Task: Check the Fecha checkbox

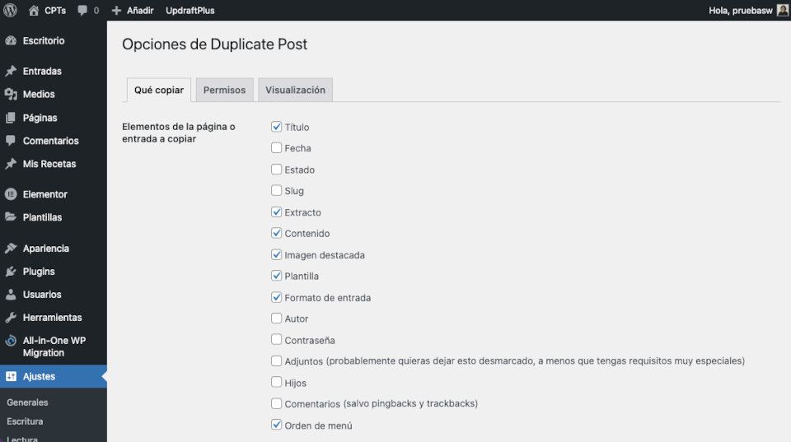Action: (276, 147)
